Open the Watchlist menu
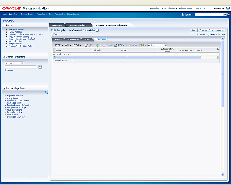Viewport: 231px width, 185px height. [x=60, y=14]
